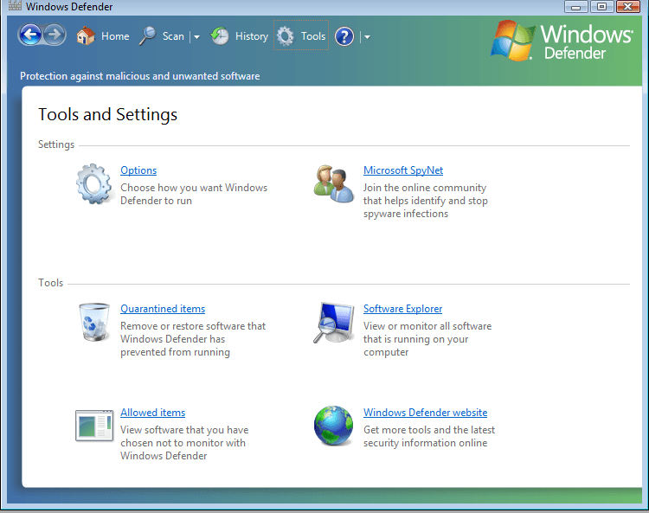The height and width of the screenshot is (513, 649).
Task: Click the Allowed items window icon
Action: (94, 426)
